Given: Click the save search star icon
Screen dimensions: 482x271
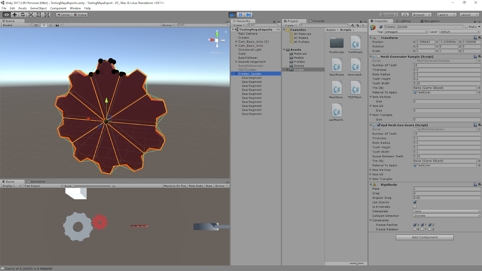Looking at the screenshot, I should (x=363, y=26).
